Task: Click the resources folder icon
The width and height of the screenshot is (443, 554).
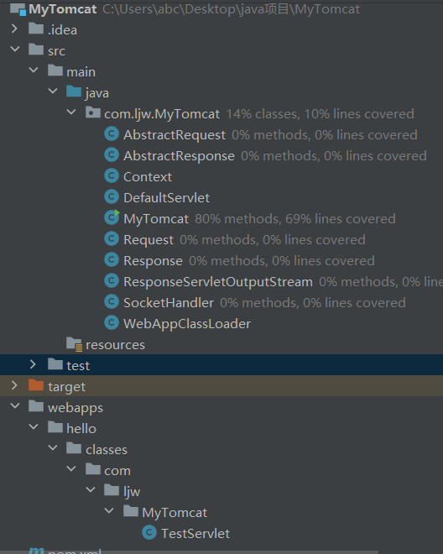Action: click(74, 344)
